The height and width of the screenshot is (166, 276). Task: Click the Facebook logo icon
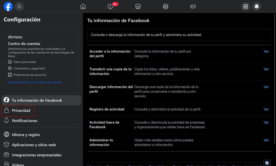pos(8,6)
